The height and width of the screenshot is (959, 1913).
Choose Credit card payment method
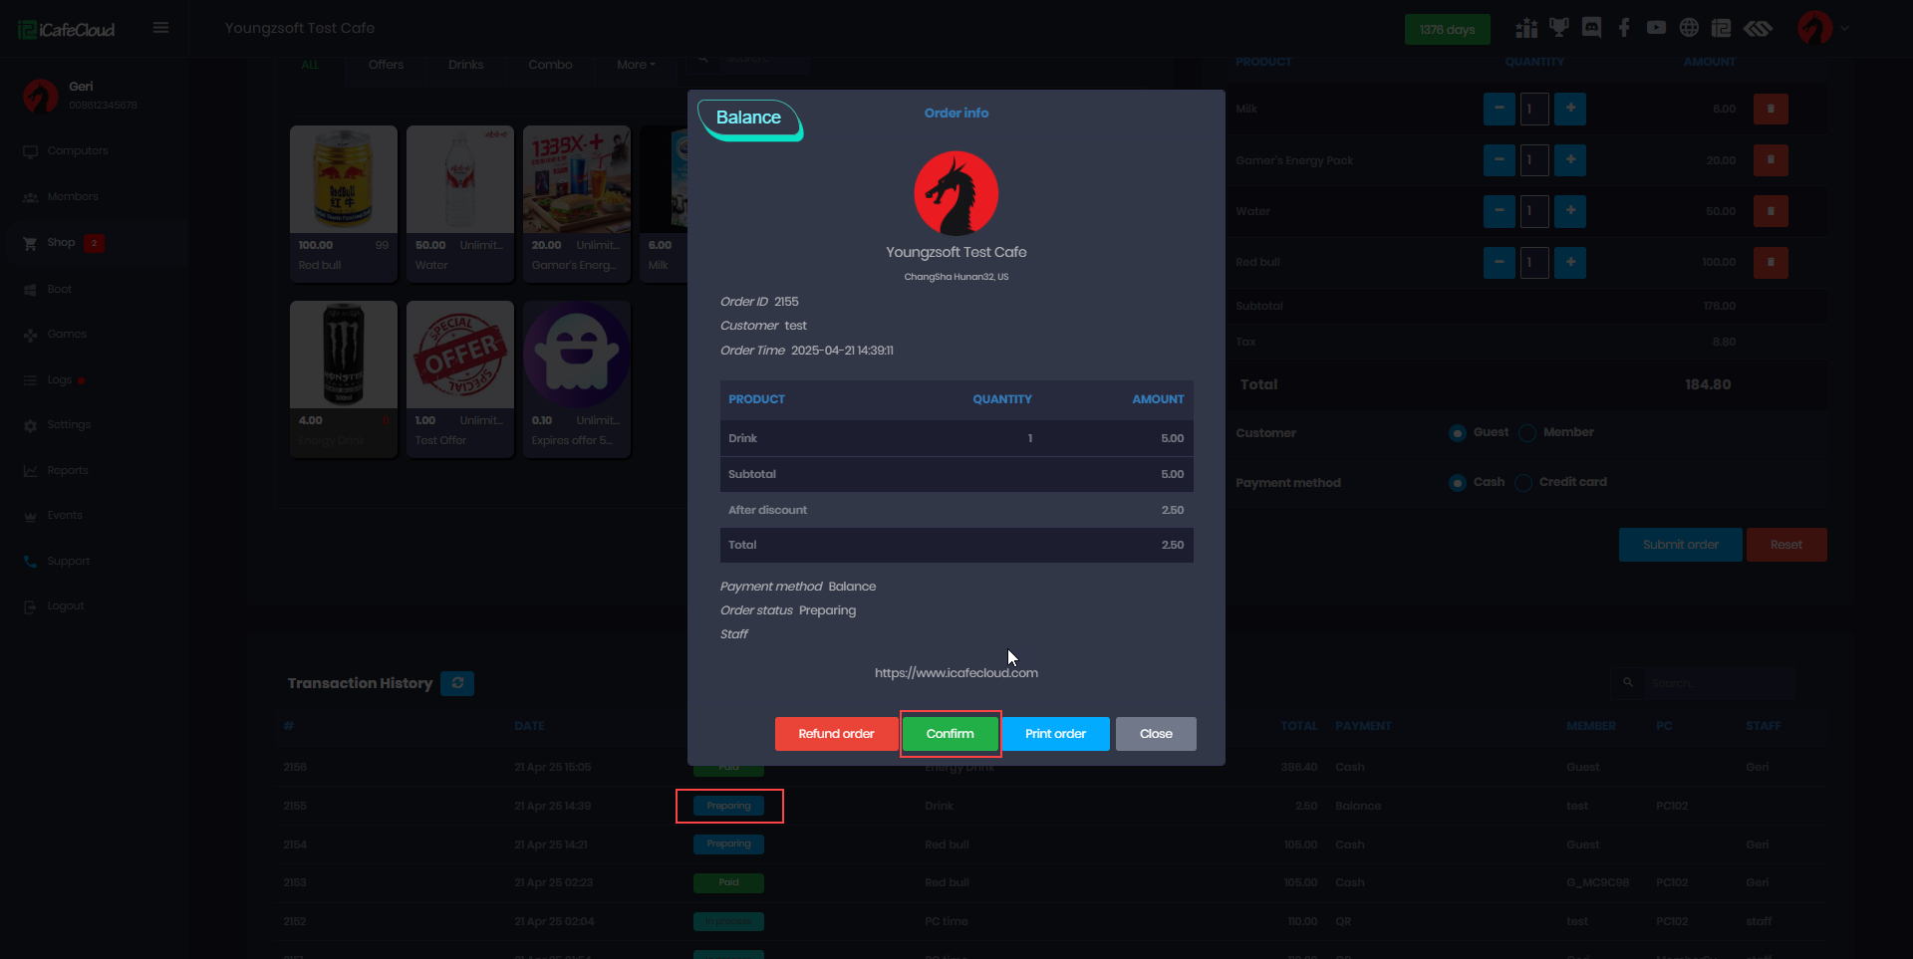pos(1523,483)
